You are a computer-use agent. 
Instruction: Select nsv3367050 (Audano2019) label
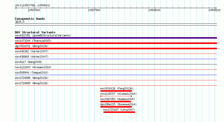click(118, 99)
